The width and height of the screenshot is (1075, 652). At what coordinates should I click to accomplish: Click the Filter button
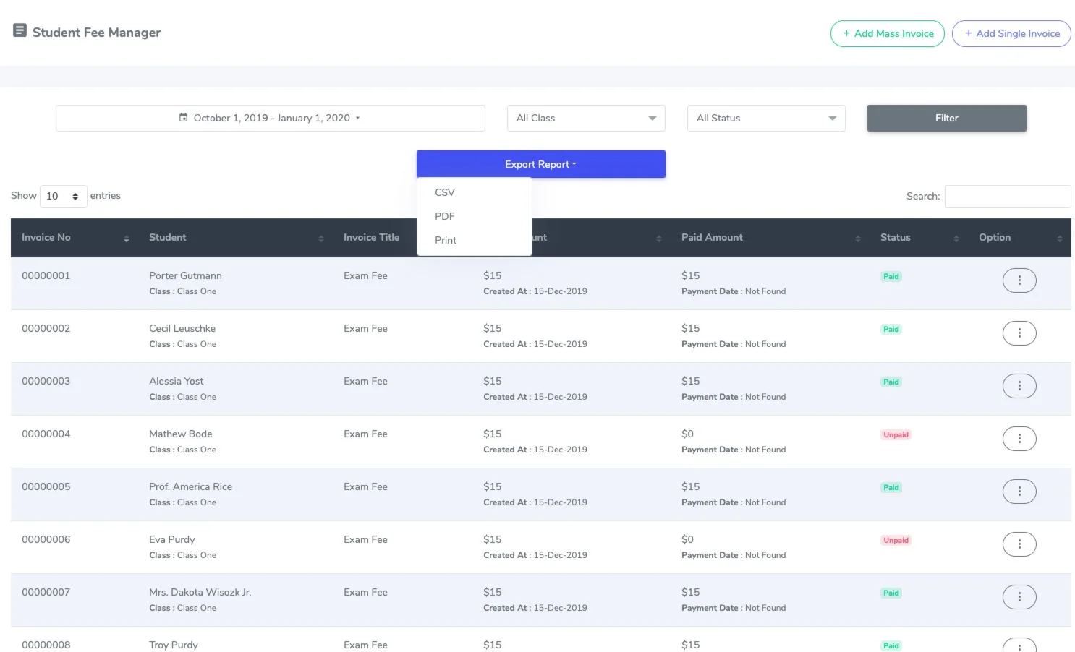click(946, 119)
